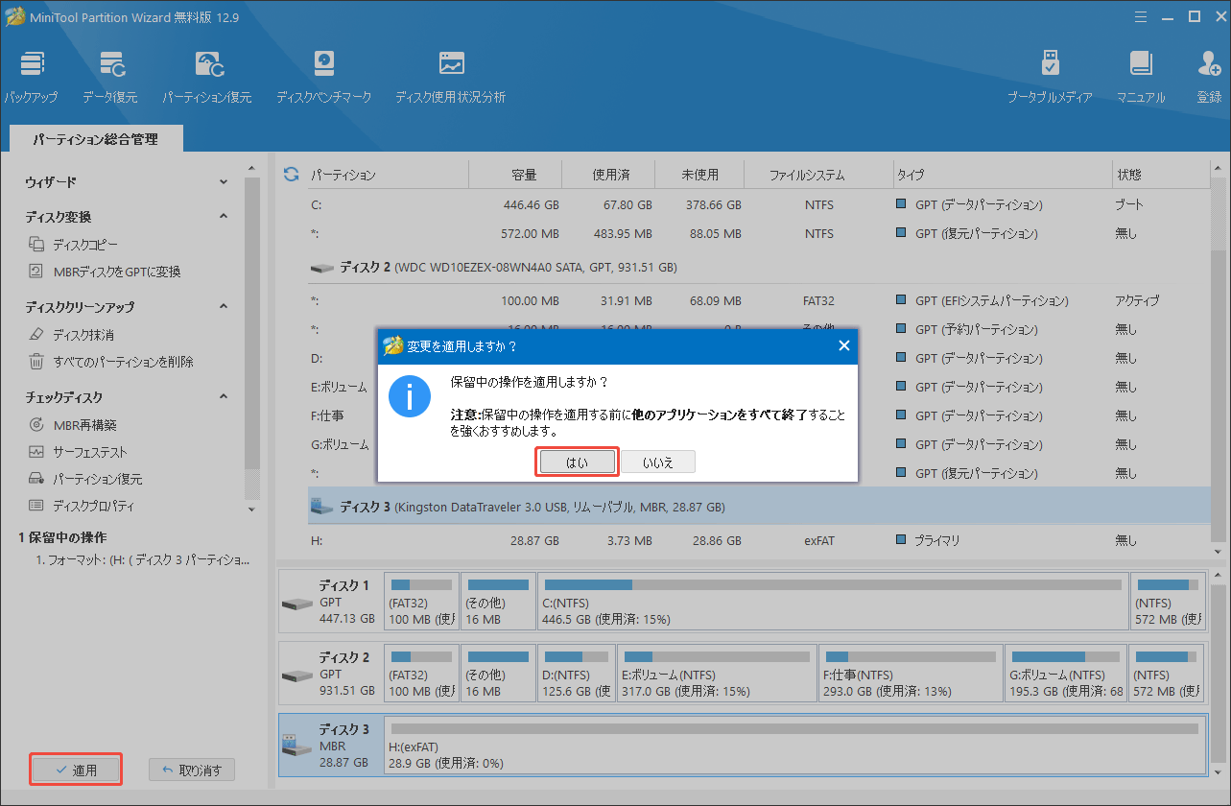This screenshot has width=1231, height=806.
Task: Switch to パーティション総合管理 tab
Action: point(95,139)
